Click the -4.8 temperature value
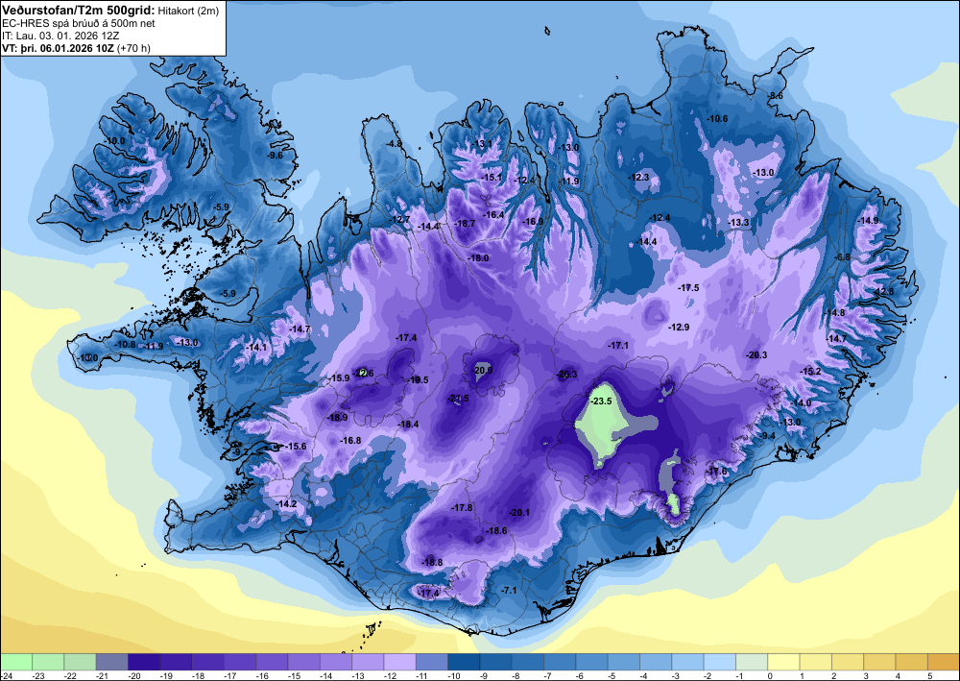960x681 pixels. [395, 144]
